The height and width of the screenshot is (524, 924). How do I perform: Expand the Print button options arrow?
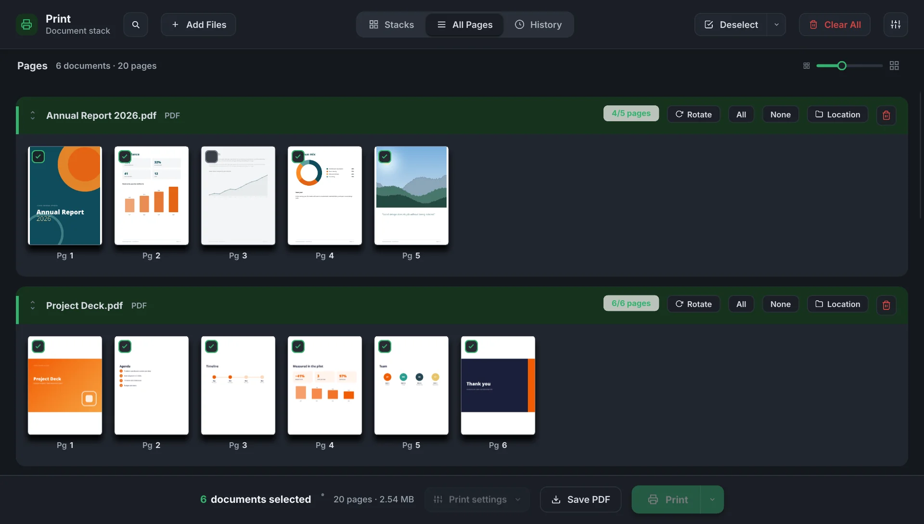coord(712,499)
